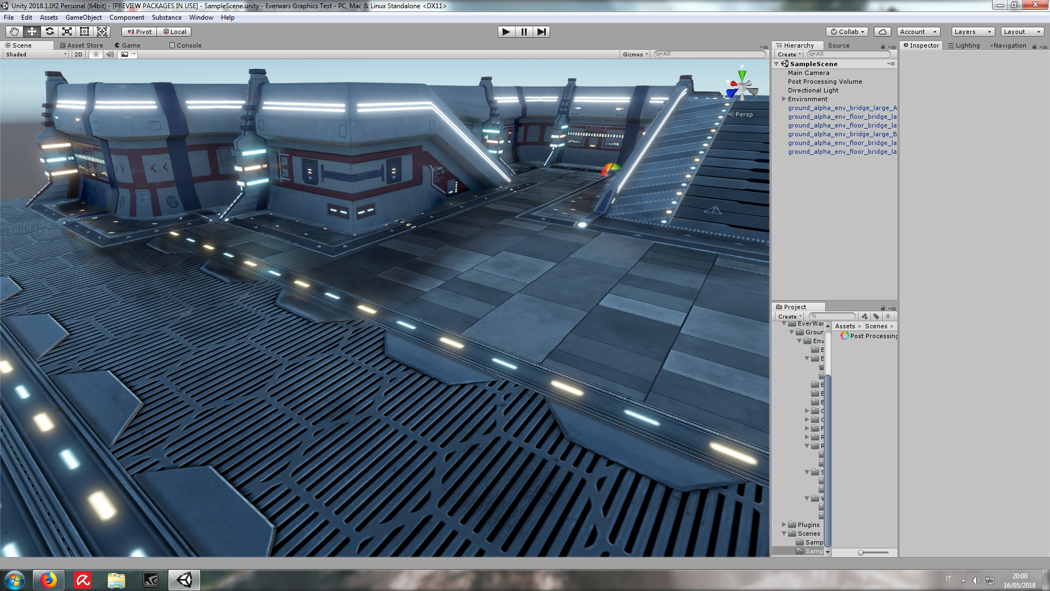Image resolution: width=1050 pixels, height=591 pixels.
Task: Open the Collab button
Action: pyautogui.click(x=847, y=32)
